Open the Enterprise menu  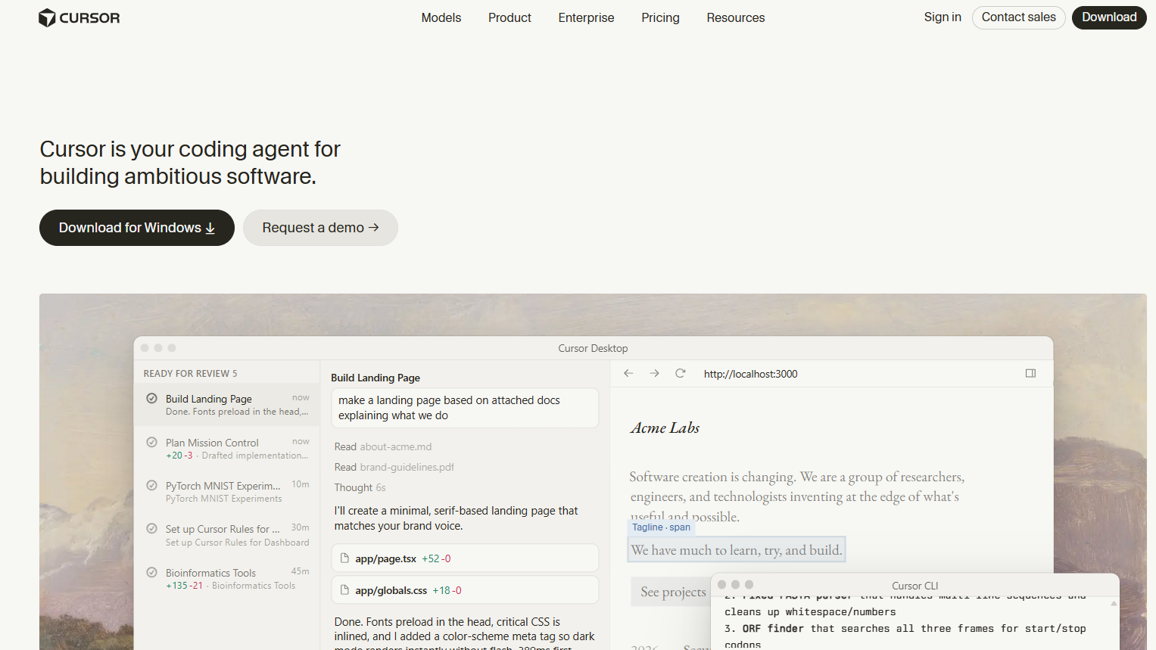tap(586, 17)
